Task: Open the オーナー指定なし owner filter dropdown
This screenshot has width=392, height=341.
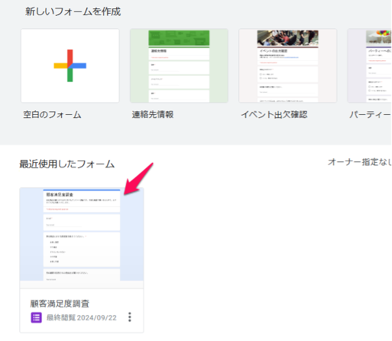Action: pyautogui.click(x=360, y=162)
